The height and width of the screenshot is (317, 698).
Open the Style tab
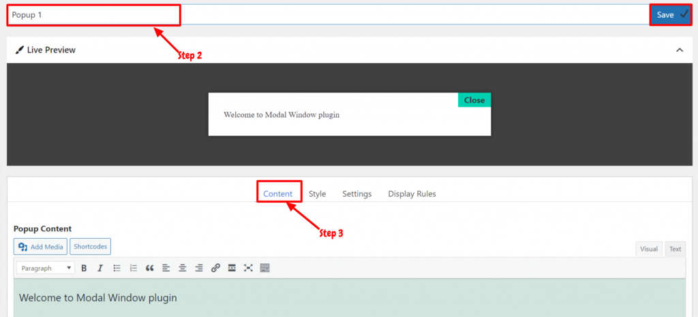[318, 194]
